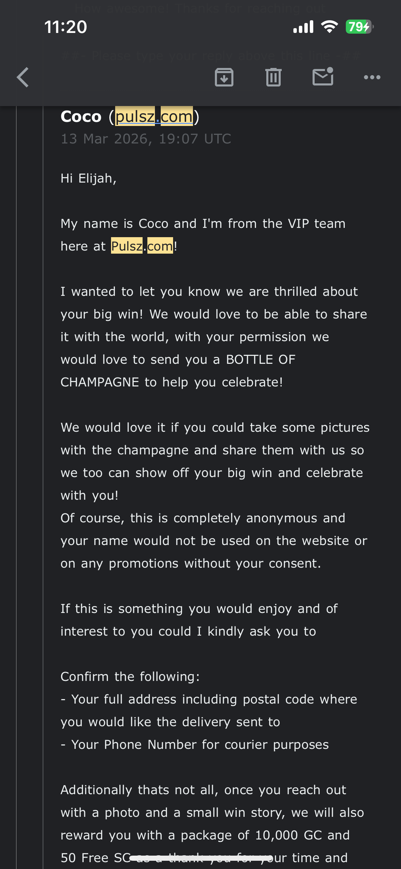Tap the cellular signal bars

pos(303,27)
